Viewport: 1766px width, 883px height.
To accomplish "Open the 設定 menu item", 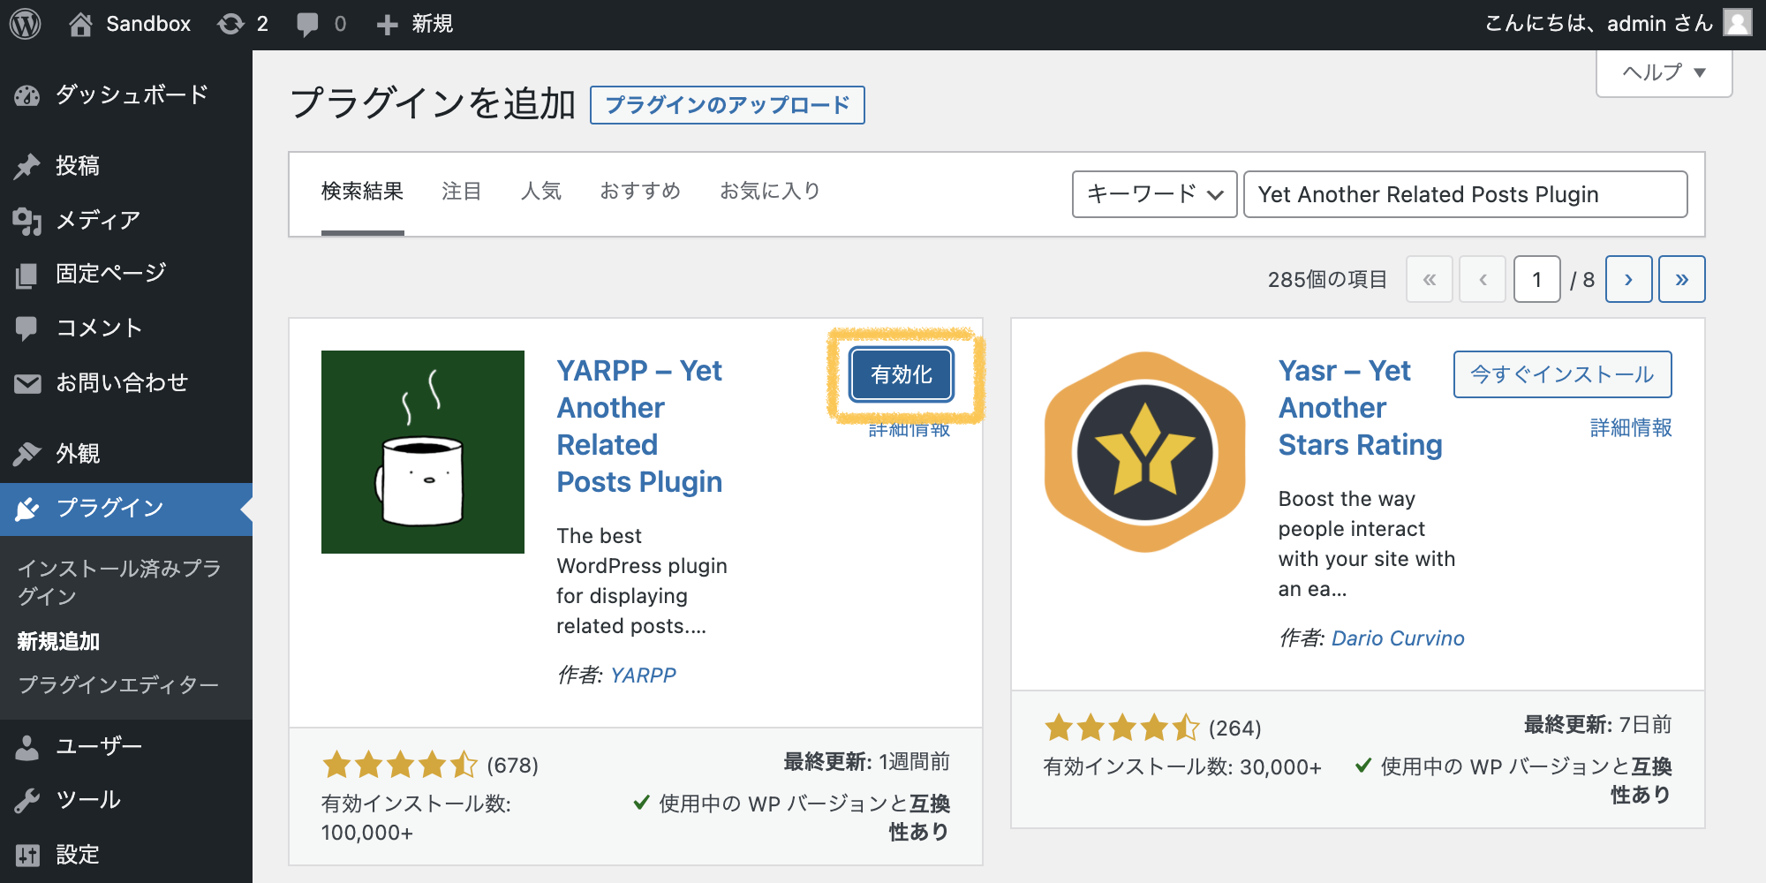I will click(x=126, y=855).
